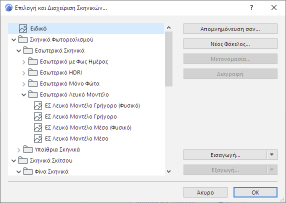Click the Εσωτερικό Μόνο Φώτα folder icon
This screenshot has width=286, height=203.
[33, 83]
